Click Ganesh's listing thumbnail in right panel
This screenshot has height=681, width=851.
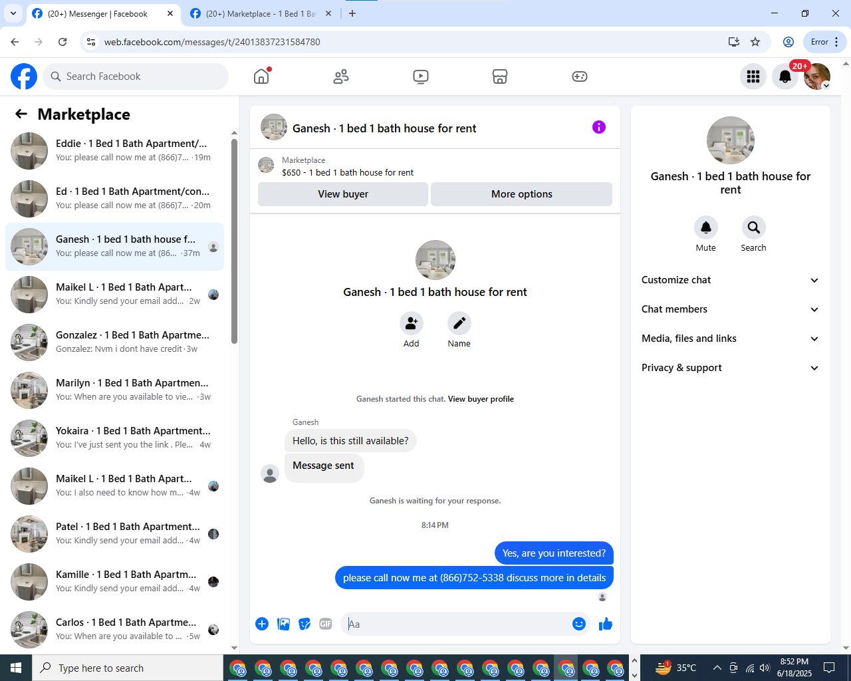click(x=731, y=140)
